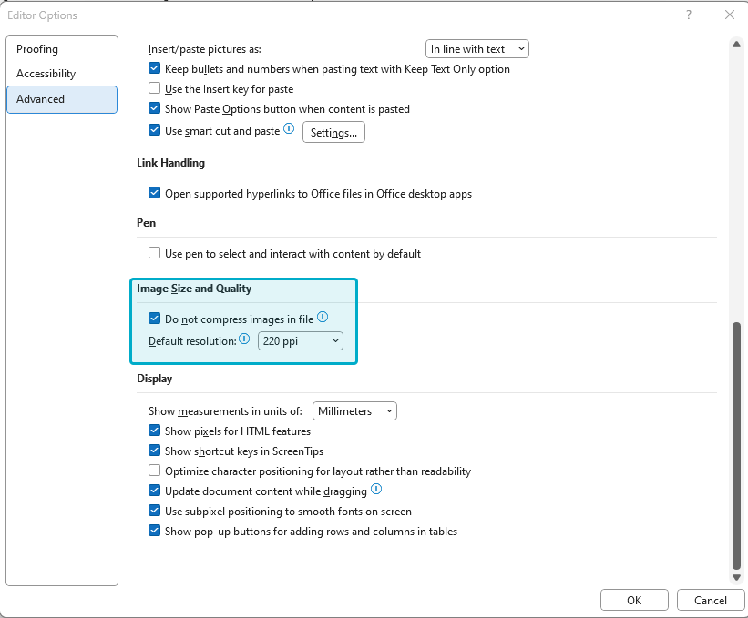The width and height of the screenshot is (748, 618).
Task: Open the help question mark in title bar
Action: [689, 15]
